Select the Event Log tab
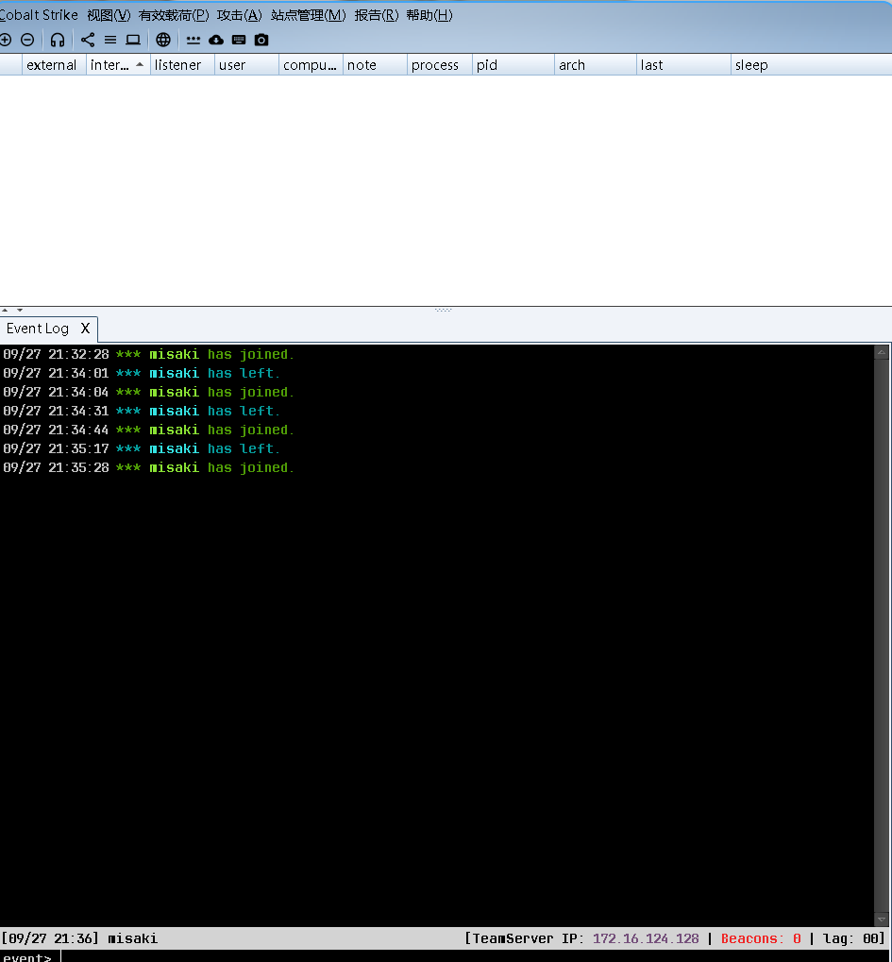 (x=38, y=329)
